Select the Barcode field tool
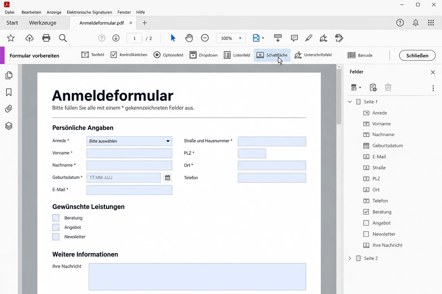The height and width of the screenshot is (294, 442). pos(360,55)
